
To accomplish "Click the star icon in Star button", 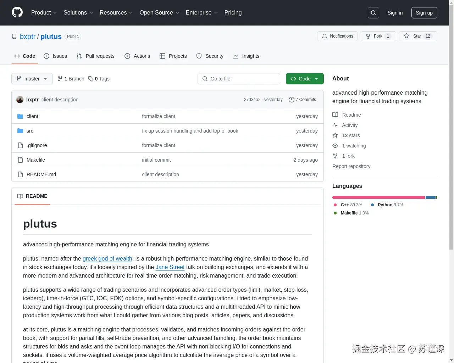I will point(406,36).
